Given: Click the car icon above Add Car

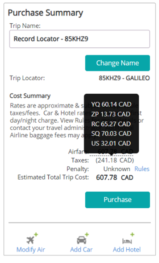Looking at the screenshot, I should 81,240.
